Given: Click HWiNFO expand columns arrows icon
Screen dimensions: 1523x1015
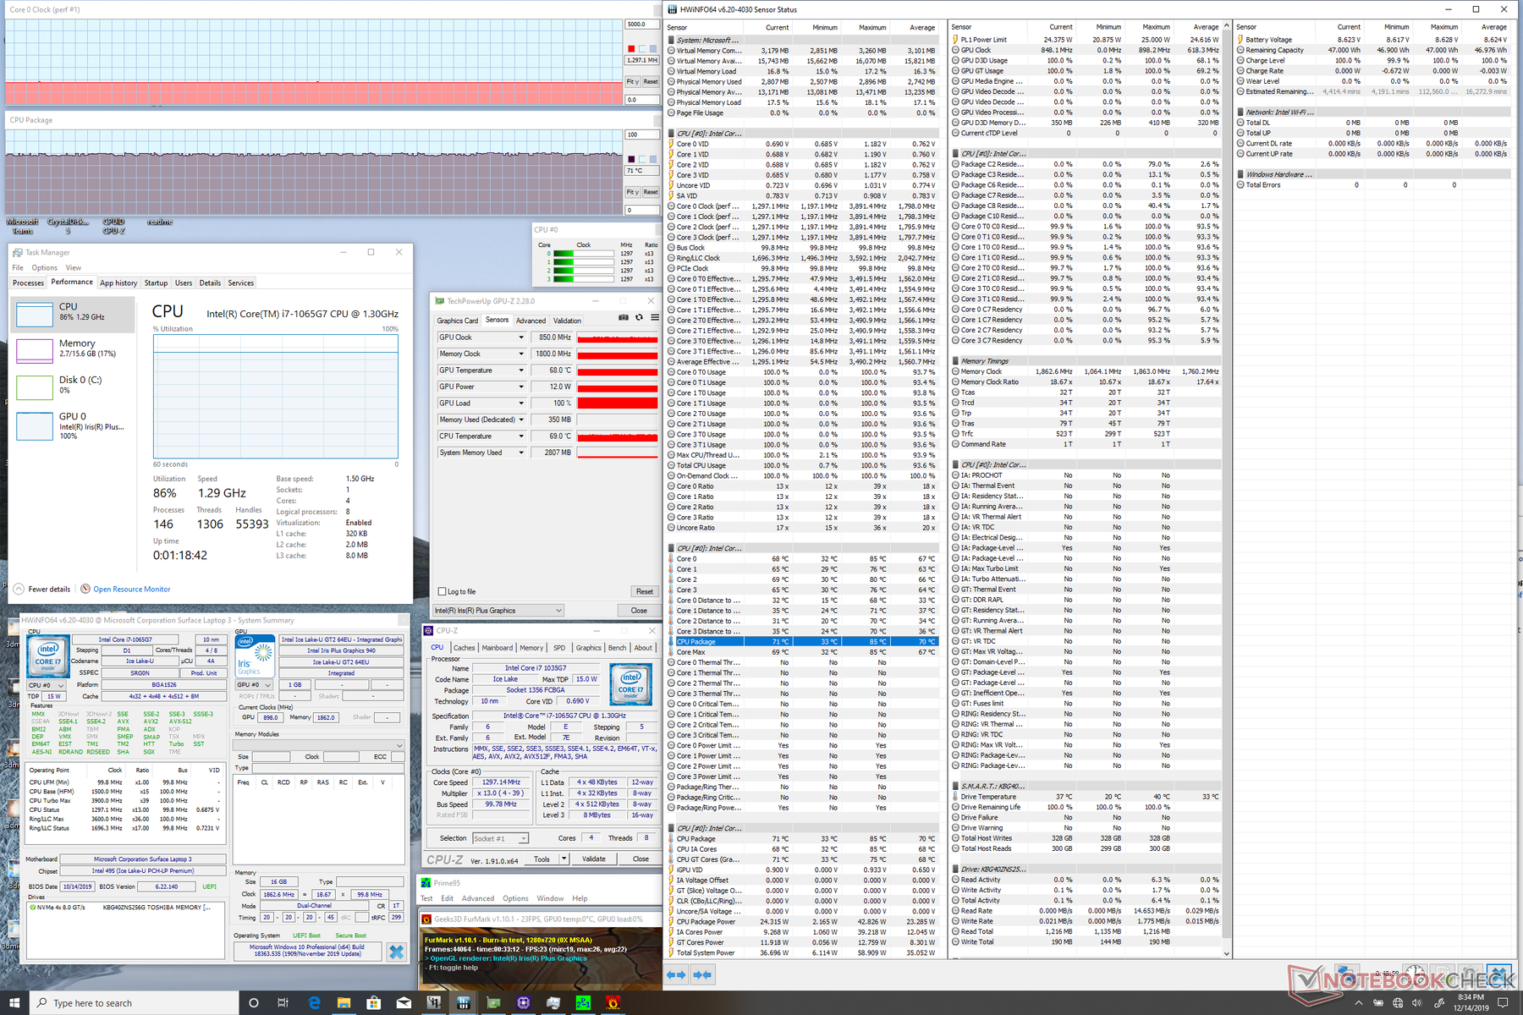Looking at the screenshot, I should pyautogui.click(x=676, y=974).
